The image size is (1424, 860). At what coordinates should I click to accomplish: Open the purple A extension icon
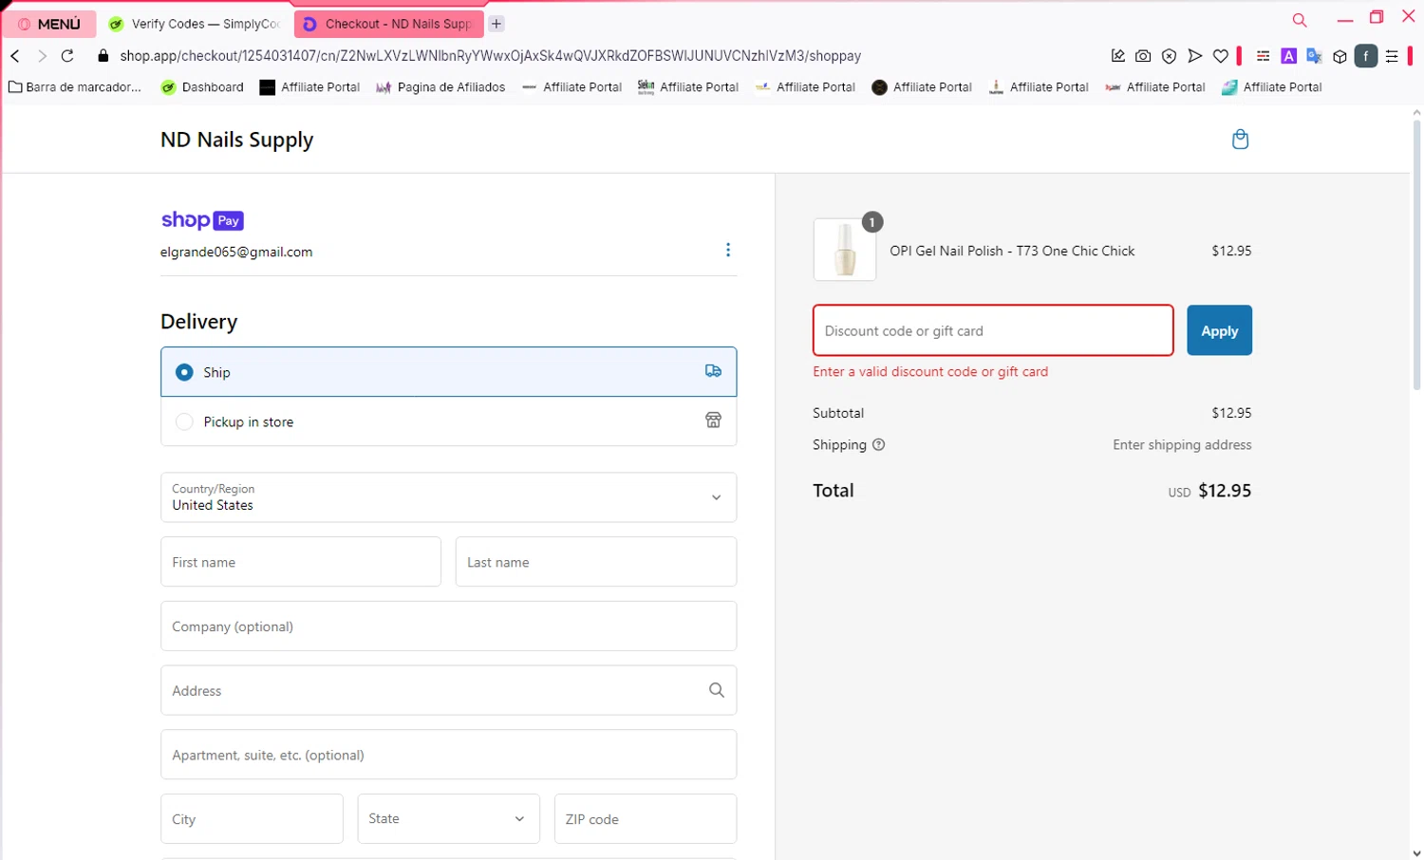[1288, 56]
